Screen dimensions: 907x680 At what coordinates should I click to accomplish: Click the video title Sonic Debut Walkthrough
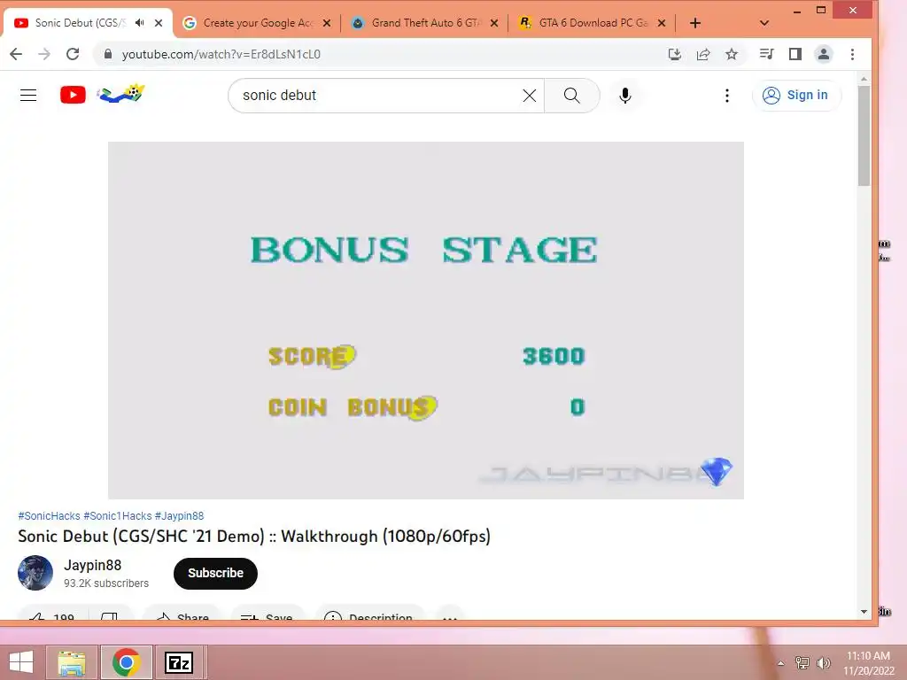pos(254,536)
